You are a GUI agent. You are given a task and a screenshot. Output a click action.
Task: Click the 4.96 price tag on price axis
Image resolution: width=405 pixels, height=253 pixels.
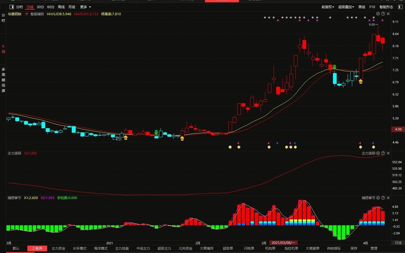(398, 129)
